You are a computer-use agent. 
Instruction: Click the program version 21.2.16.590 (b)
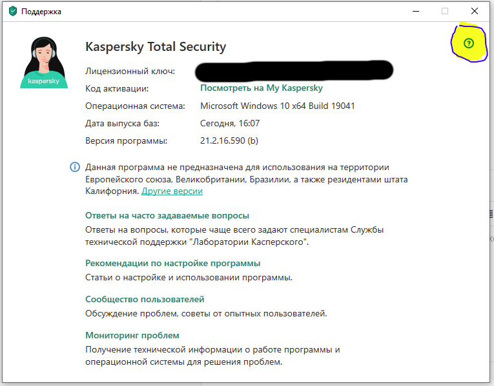229,140
